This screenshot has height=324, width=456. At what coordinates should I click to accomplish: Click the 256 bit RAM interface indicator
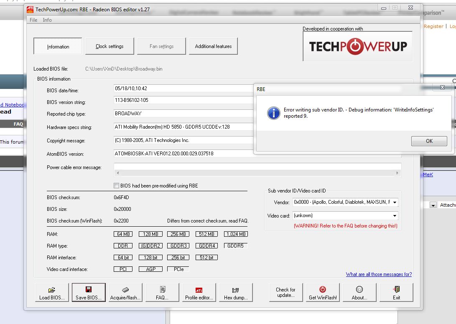(178, 258)
